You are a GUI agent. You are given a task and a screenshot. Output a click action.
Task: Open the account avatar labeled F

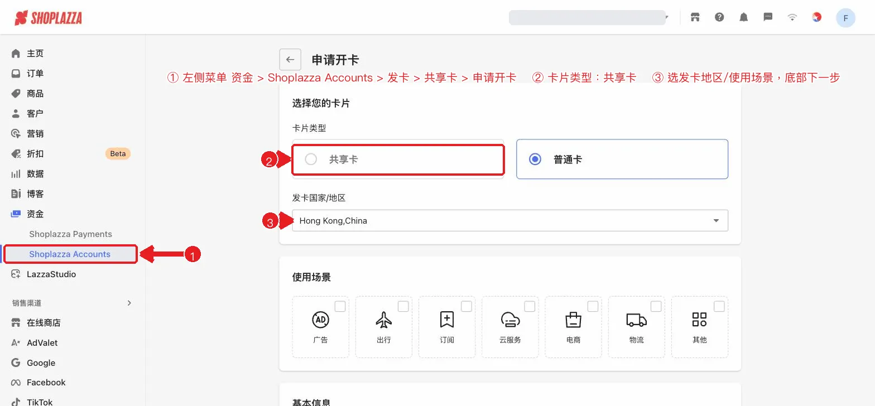845,18
